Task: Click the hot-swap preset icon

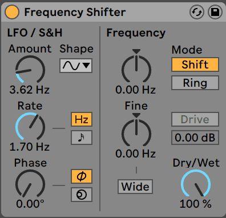Action: pos(197,12)
